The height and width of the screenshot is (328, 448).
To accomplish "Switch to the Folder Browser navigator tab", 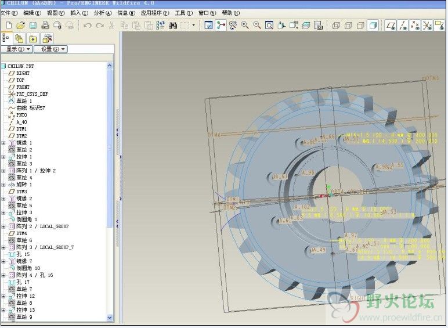I will tap(19, 38).
